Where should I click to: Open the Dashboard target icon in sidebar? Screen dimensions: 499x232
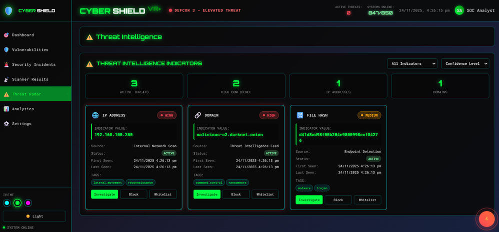(6, 35)
